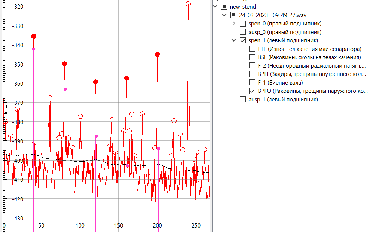
Task: Disable the BPFO defect checkbox
Action: 252,91
